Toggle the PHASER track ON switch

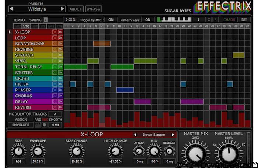click(60, 90)
